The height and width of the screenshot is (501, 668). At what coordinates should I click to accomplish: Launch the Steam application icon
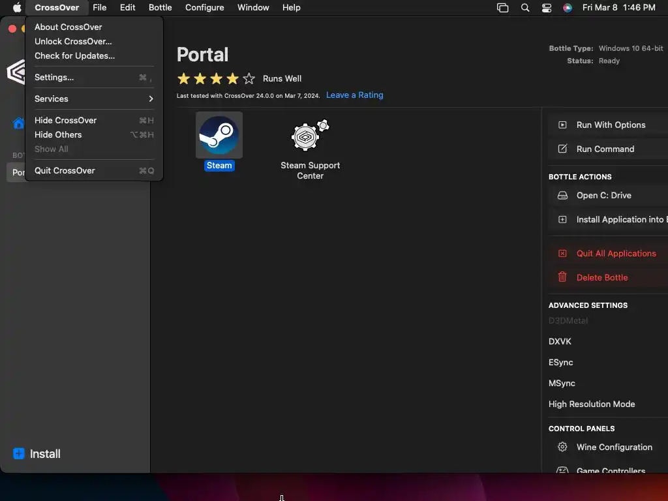point(219,135)
